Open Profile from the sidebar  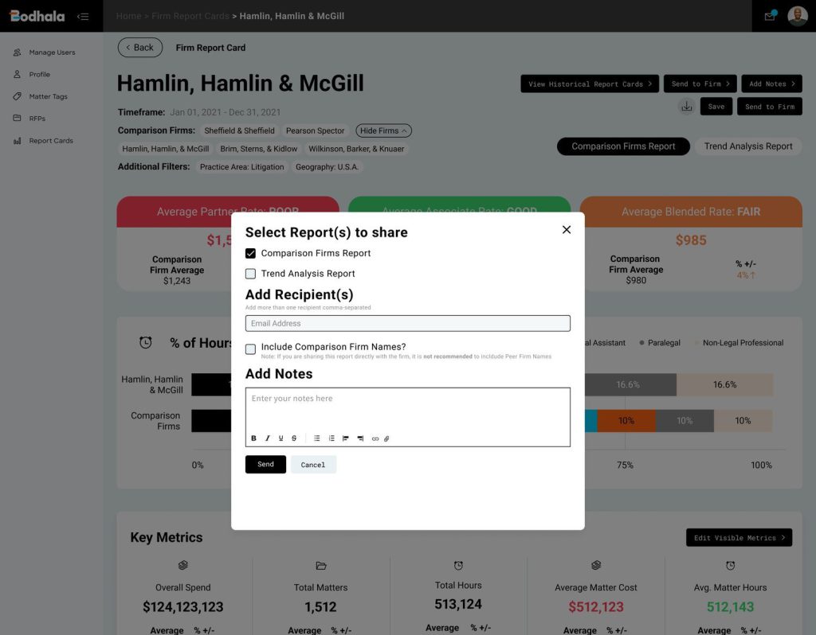(32, 74)
